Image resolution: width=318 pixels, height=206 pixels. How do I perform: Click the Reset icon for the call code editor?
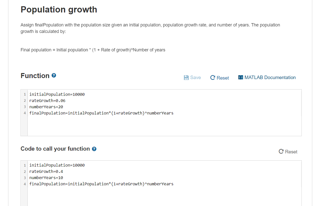(x=281, y=151)
